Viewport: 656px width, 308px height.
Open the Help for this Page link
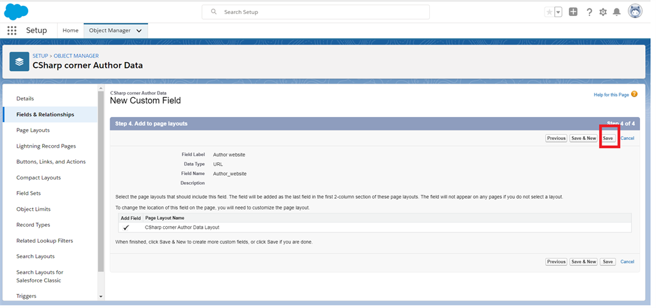click(x=611, y=95)
